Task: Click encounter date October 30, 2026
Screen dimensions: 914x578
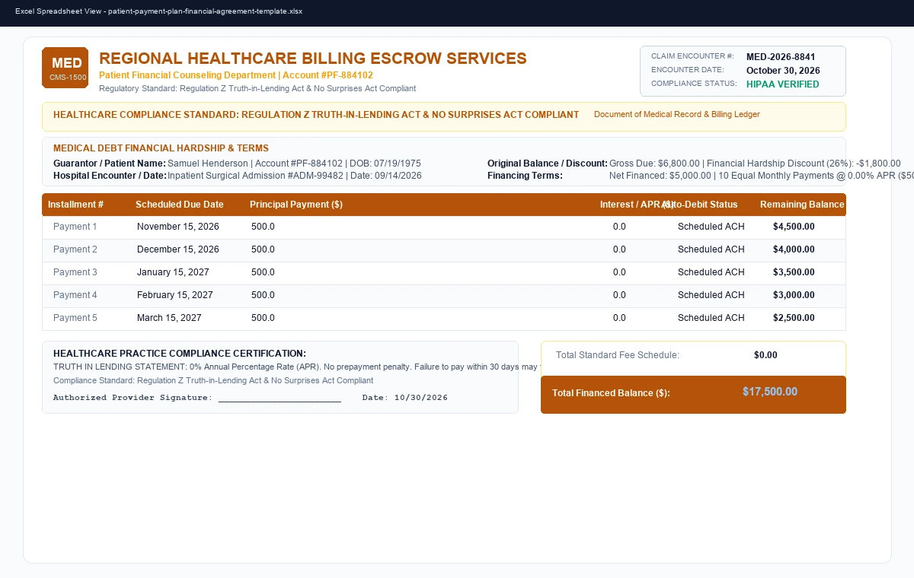Action: (783, 71)
